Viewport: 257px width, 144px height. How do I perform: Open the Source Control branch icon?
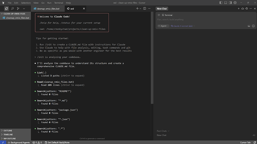point(18,9)
